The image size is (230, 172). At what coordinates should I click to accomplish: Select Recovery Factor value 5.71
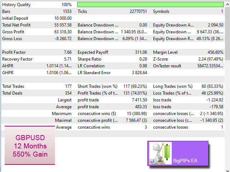[68, 59]
